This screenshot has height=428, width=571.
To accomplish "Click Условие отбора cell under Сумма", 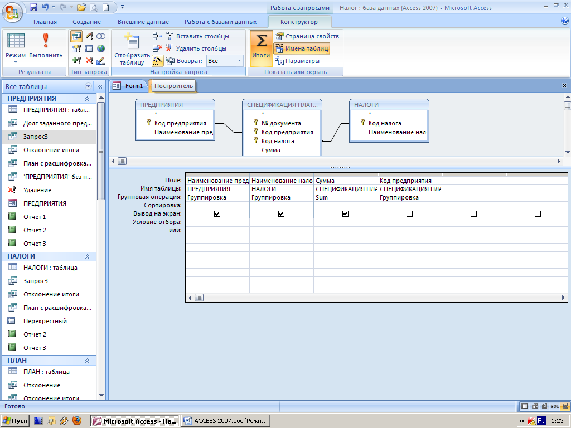I will 346,222.
